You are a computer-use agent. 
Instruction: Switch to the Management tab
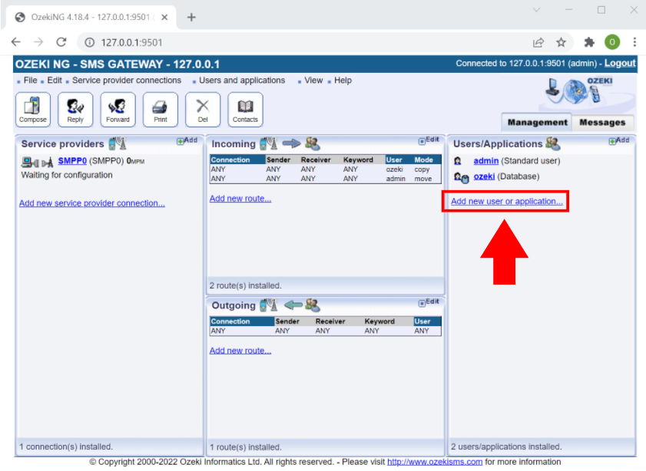click(537, 122)
